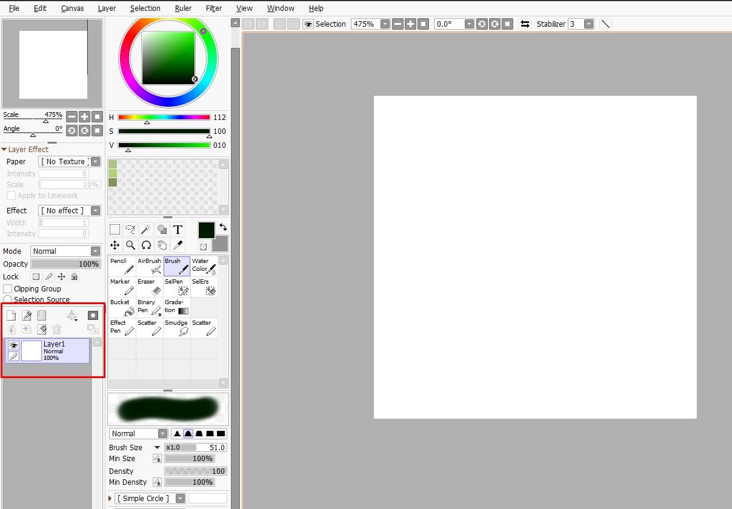Click the dark green foreground color swatch
Viewport: 732px width, 509px height.
click(206, 230)
